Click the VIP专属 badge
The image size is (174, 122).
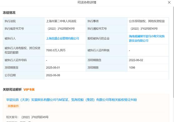(29, 90)
